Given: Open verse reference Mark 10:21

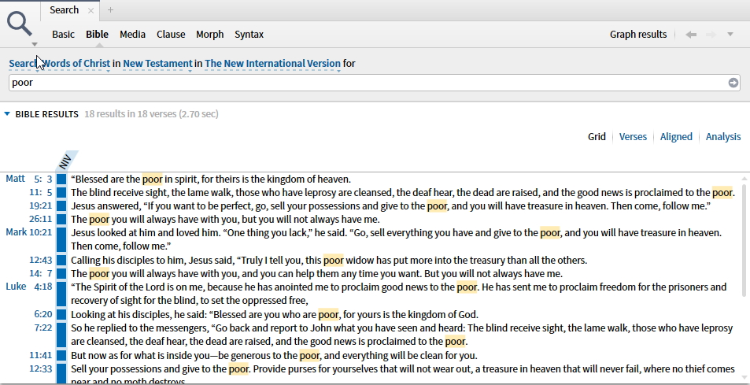Looking at the screenshot, I should tap(28, 232).
